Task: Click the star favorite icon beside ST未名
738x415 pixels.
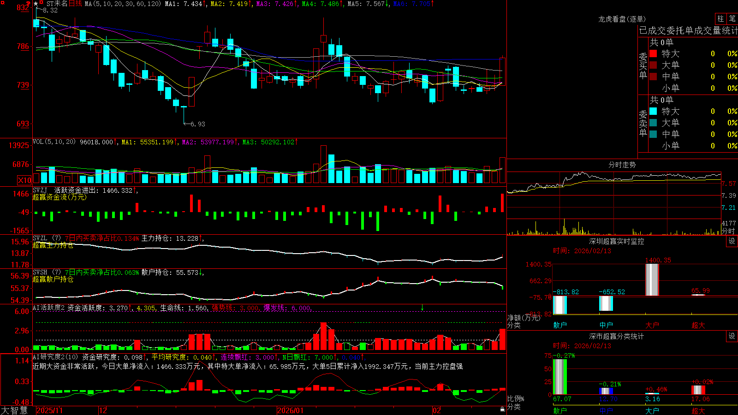Action: (36, 4)
